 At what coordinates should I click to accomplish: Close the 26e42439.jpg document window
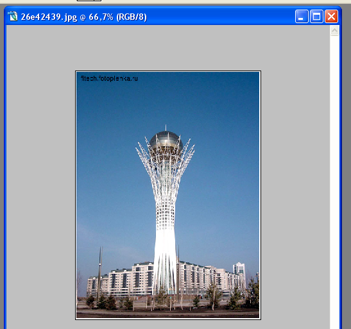point(331,16)
